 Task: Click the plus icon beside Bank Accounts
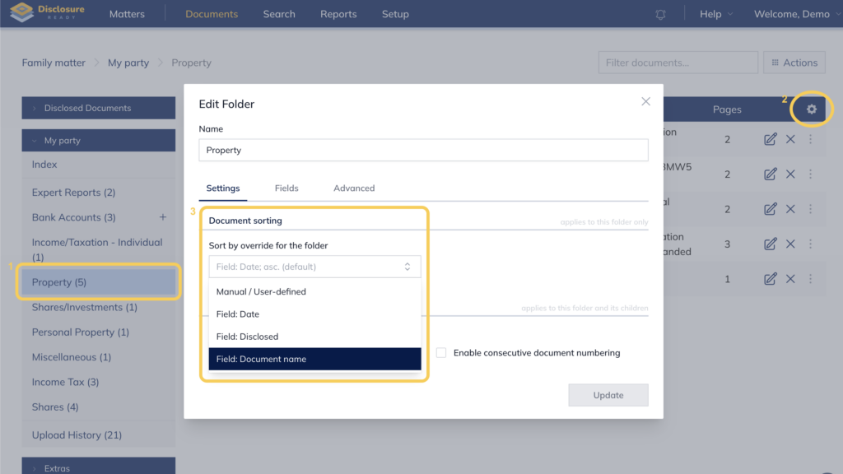[x=162, y=217]
